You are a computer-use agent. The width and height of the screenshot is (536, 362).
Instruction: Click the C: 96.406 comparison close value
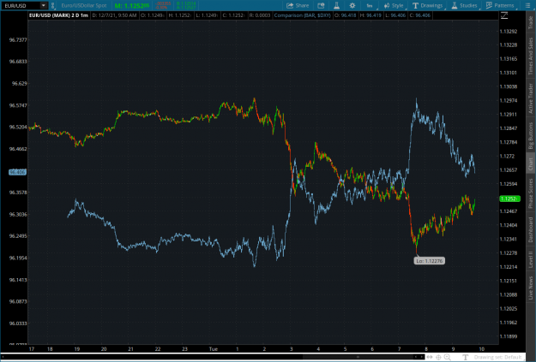(x=418, y=15)
